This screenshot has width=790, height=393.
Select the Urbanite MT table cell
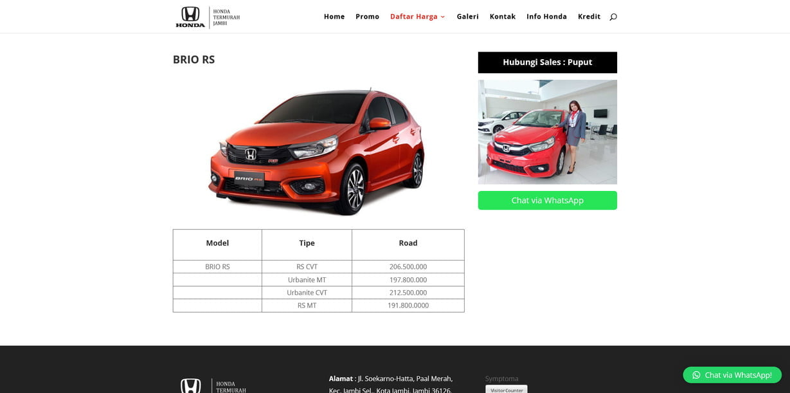click(x=307, y=280)
